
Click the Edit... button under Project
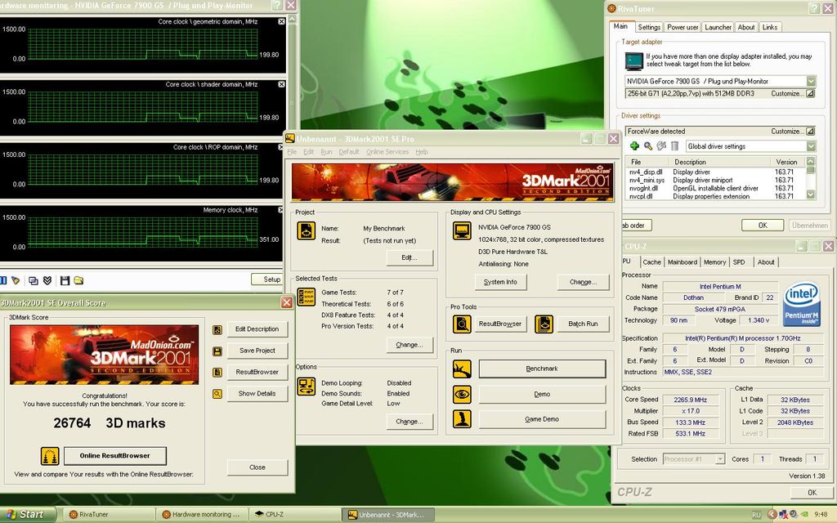[410, 257]
